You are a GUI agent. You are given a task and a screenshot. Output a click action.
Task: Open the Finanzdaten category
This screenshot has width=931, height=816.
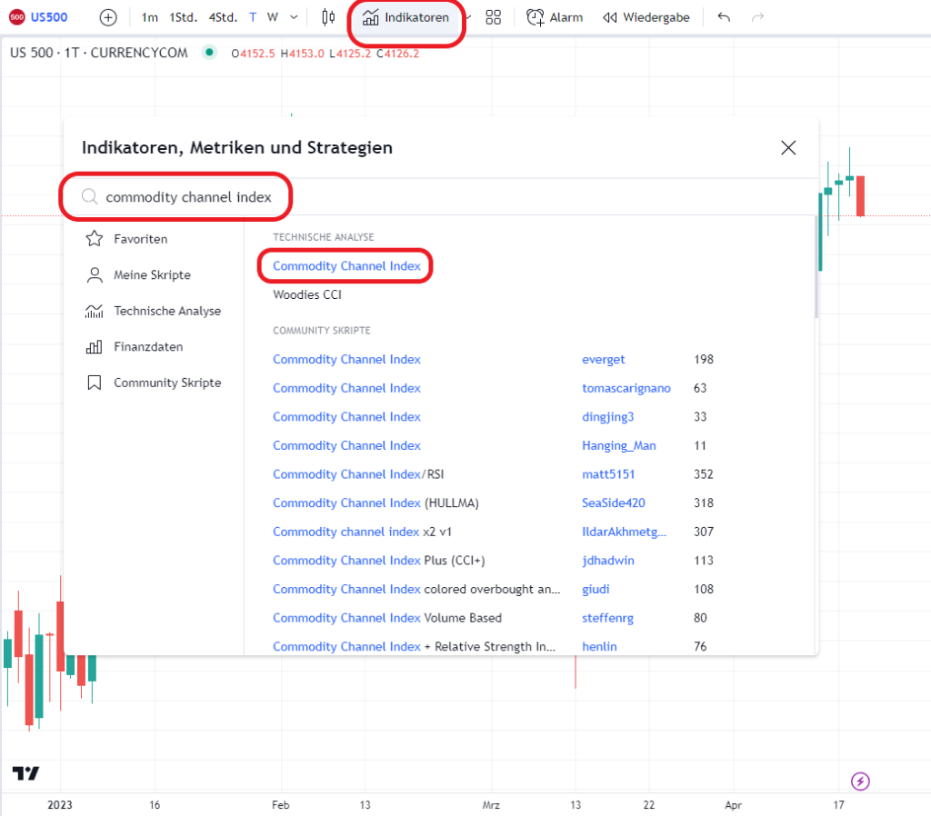pos(147,347)
